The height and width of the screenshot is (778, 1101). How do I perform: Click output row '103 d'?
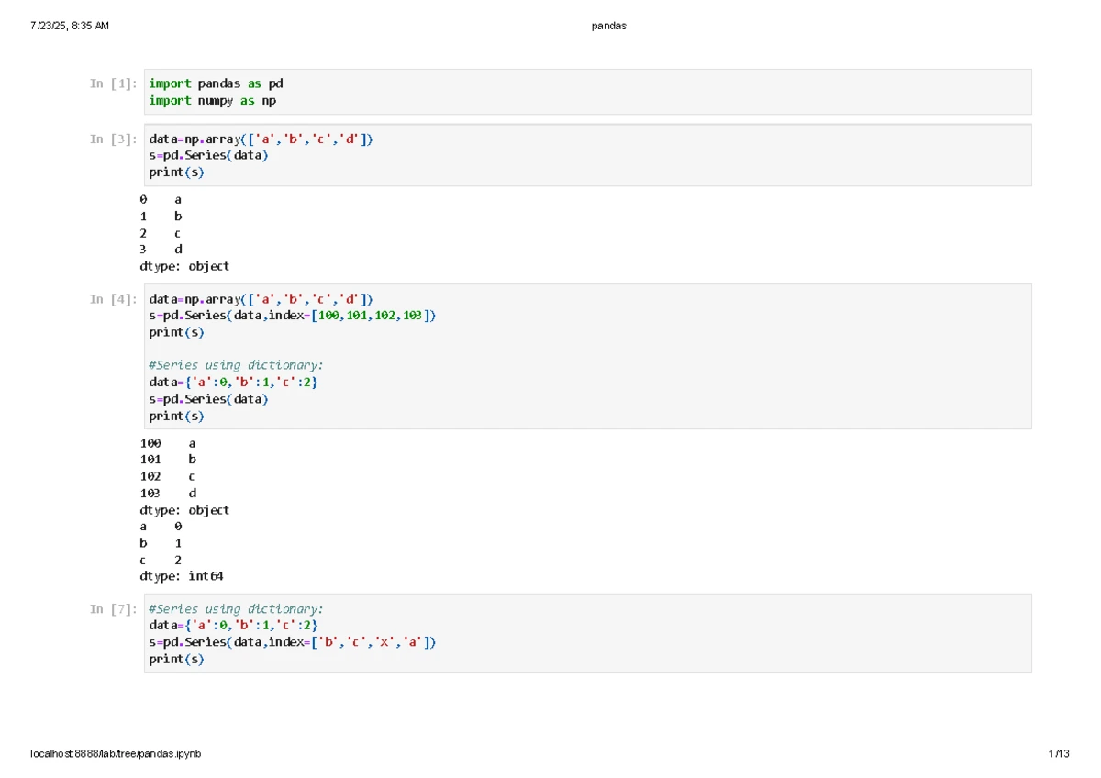pyautogui.click(x=168, y=493)
